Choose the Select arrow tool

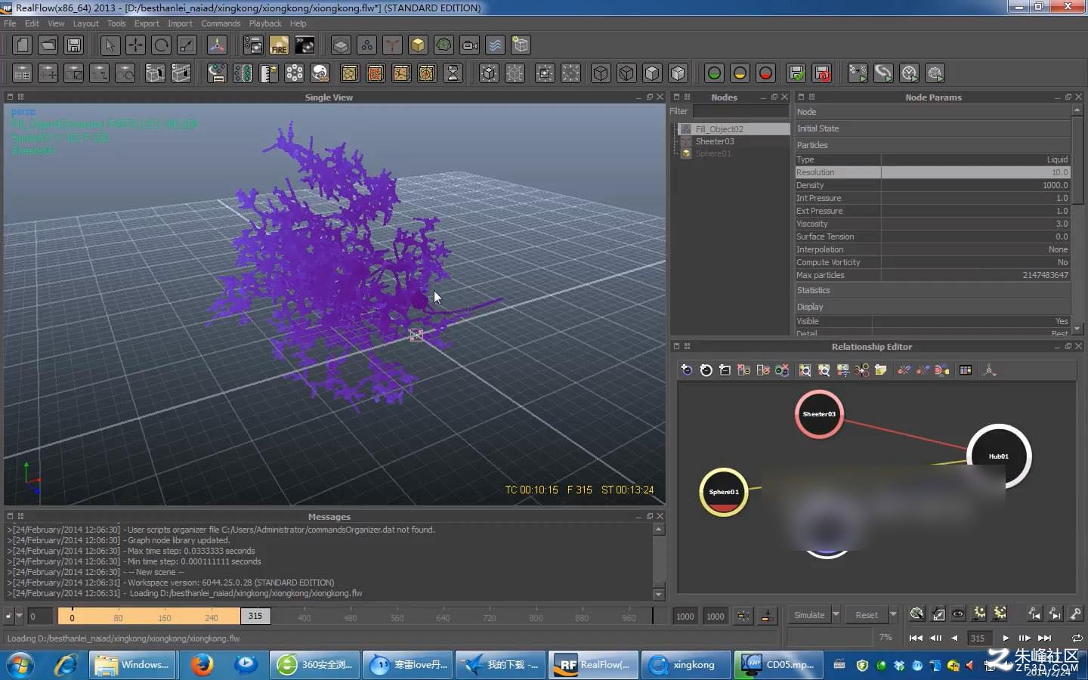click(x=110, y=45)
